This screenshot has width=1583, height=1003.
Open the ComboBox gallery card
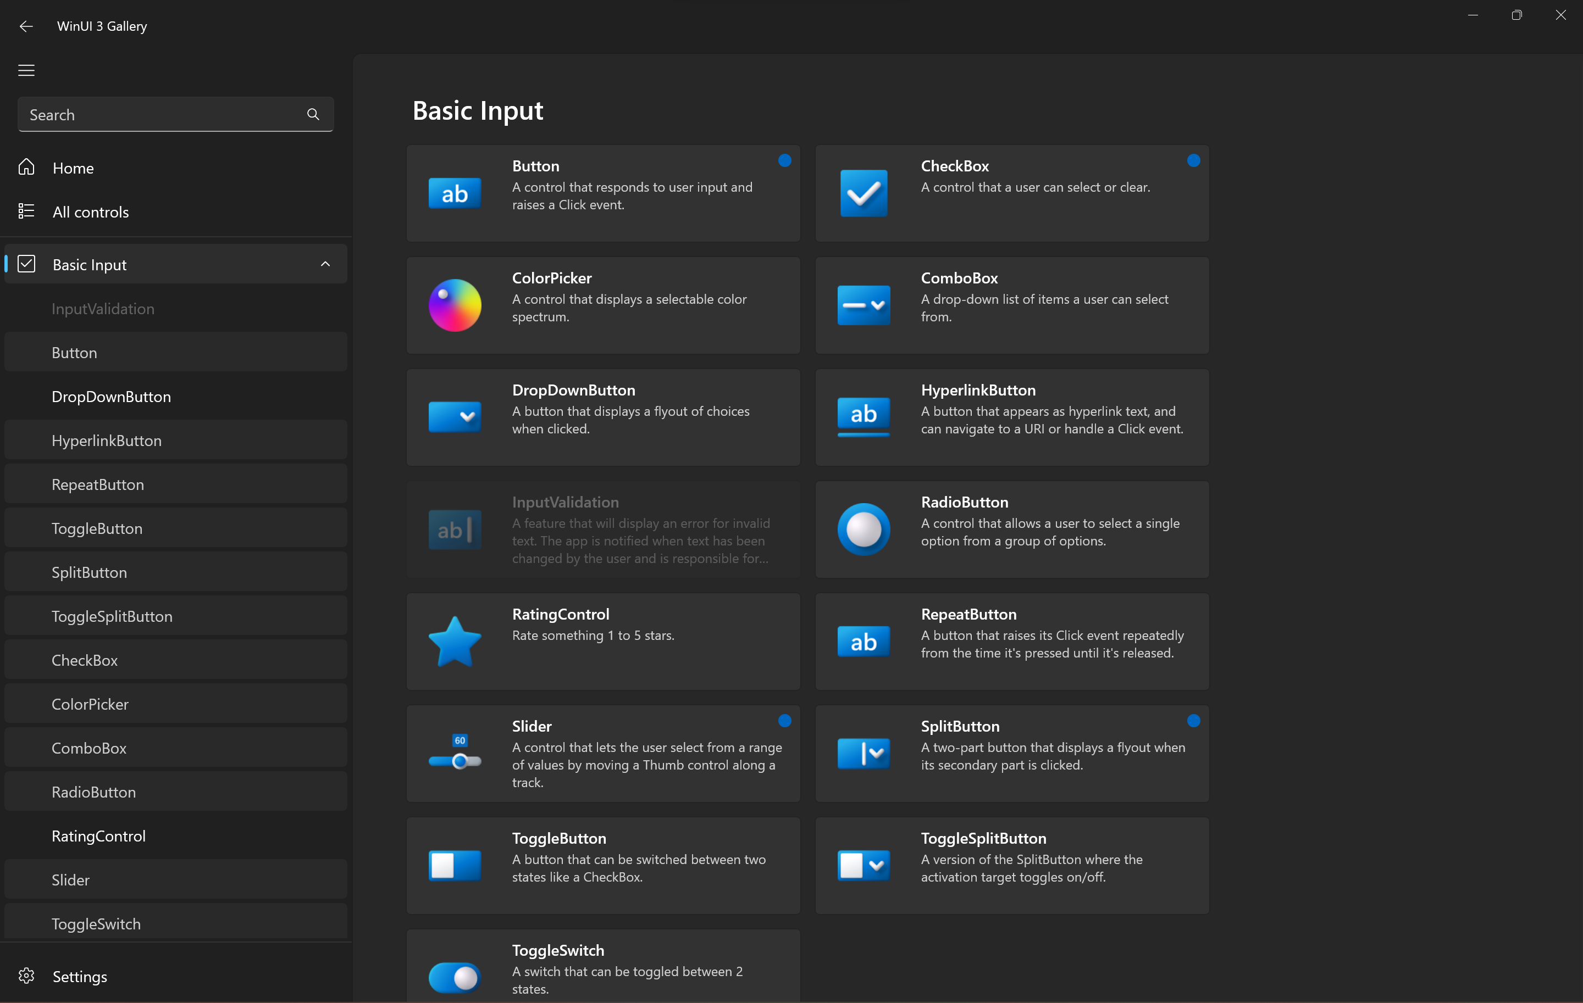click(x=1012, y=305)
